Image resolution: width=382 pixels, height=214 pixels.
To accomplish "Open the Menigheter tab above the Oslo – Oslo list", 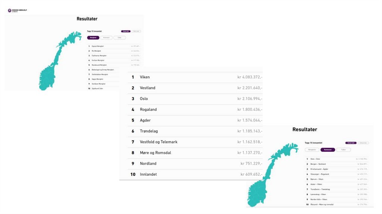I will click(x=312, y=150).
